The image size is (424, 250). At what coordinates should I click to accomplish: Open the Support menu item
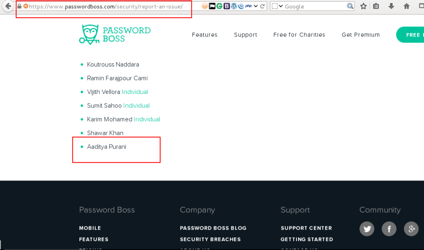coord(245,35)
